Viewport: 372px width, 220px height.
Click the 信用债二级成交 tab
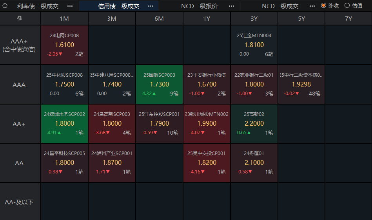coord(119,6)
